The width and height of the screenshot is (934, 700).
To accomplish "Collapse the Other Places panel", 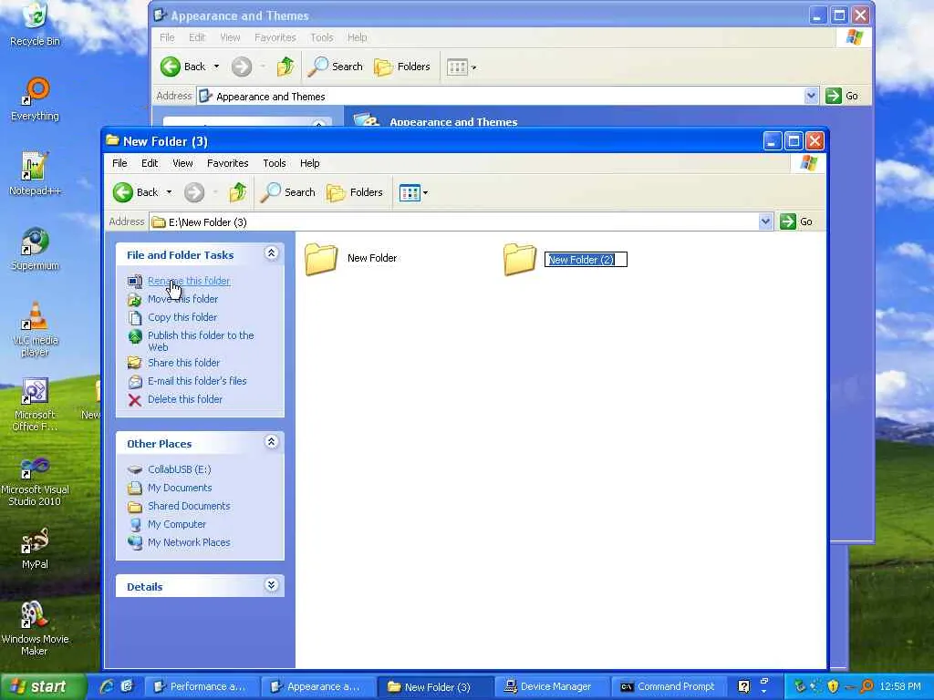I will (x=271, y=442).
